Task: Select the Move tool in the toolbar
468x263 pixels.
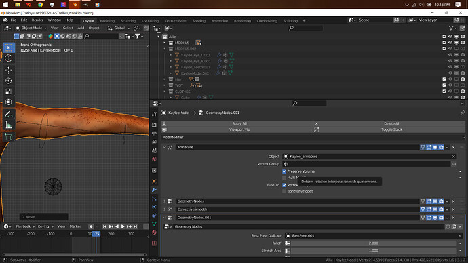Action: pos(8,70)
